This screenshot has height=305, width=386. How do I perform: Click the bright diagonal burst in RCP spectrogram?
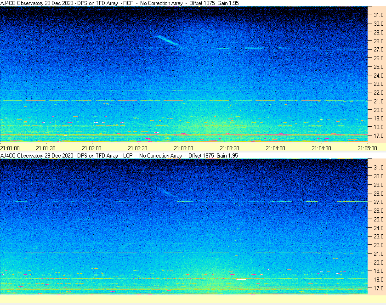pos(167,40)
